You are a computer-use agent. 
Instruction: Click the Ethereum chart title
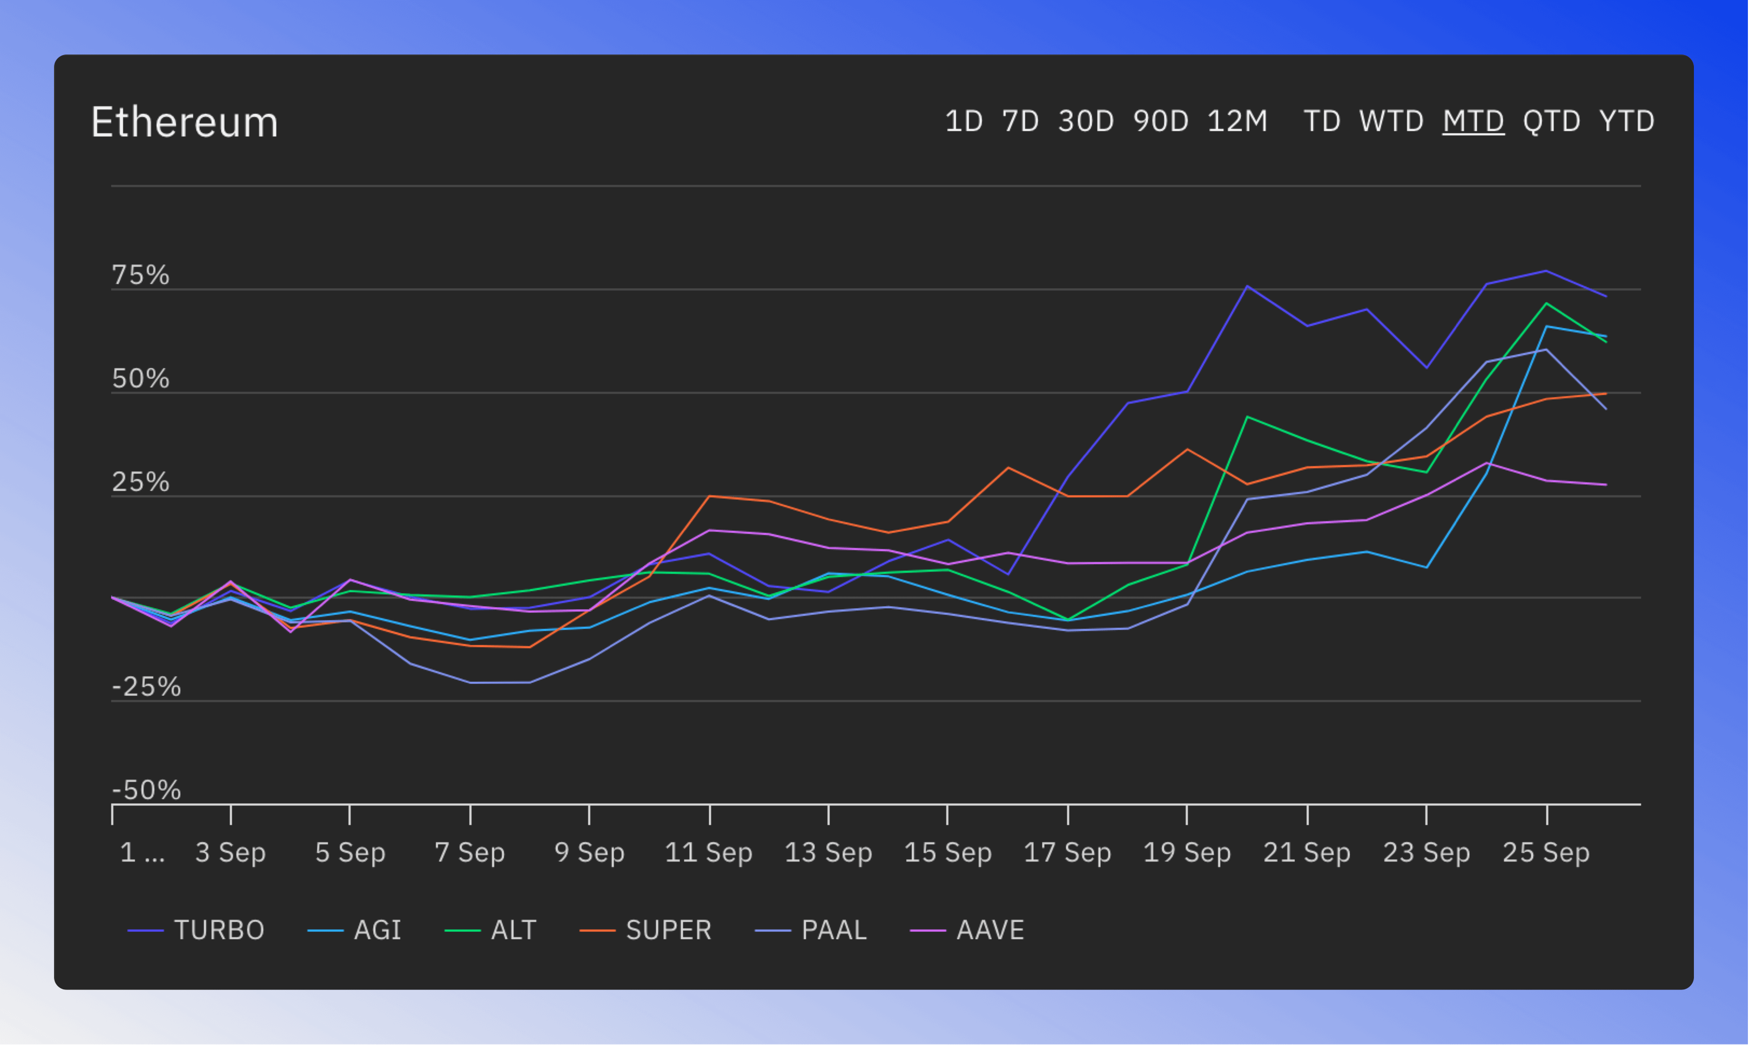(185, 122)
